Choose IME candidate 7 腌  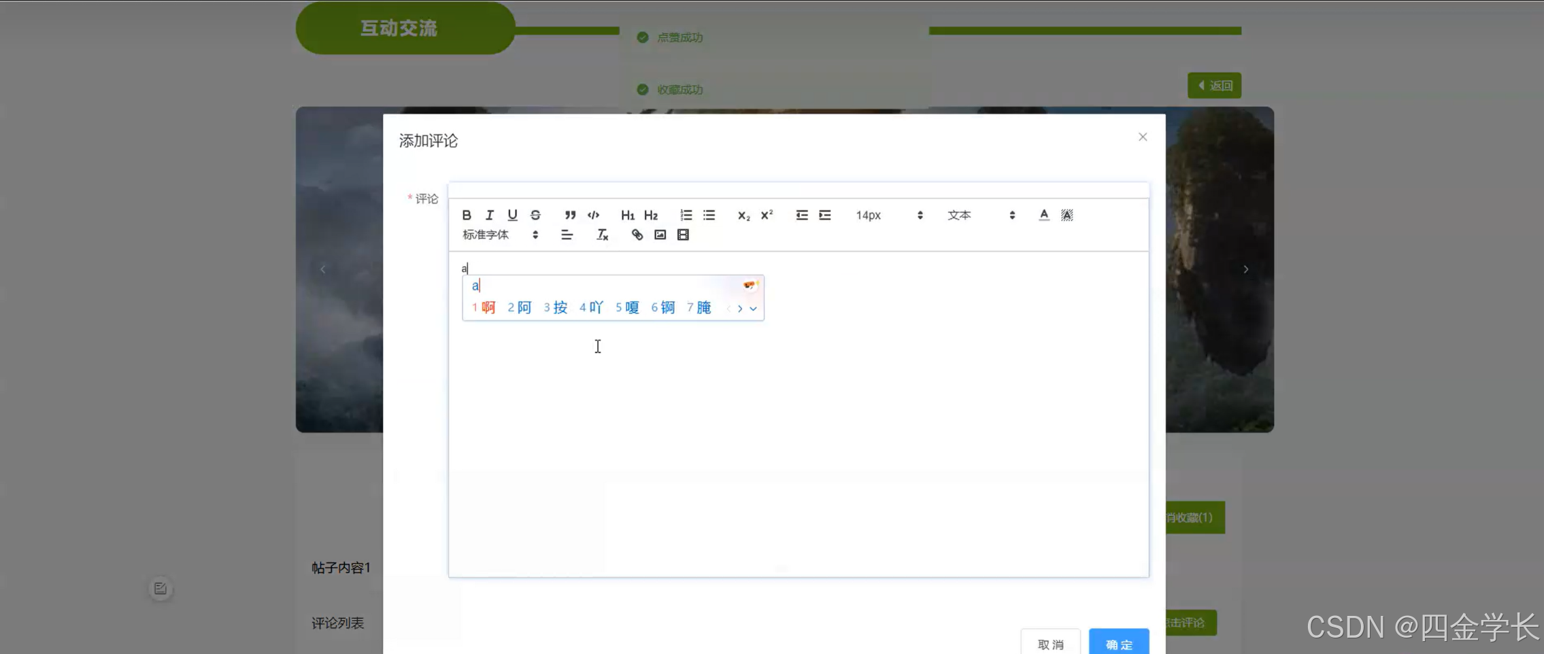click(699, 307)
